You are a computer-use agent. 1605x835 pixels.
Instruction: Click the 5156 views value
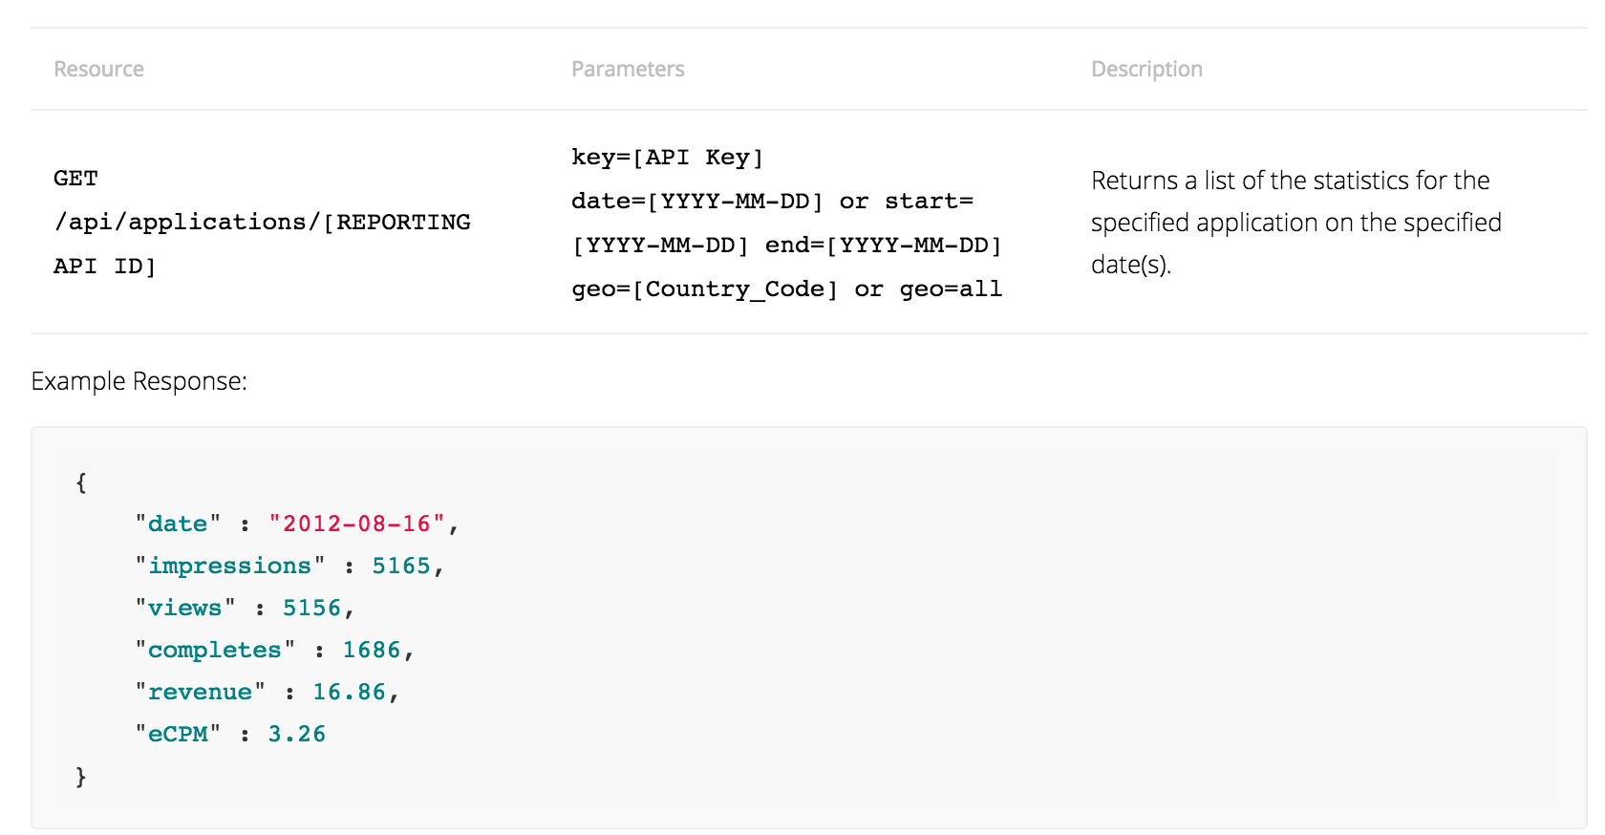(x=311, y=608)
